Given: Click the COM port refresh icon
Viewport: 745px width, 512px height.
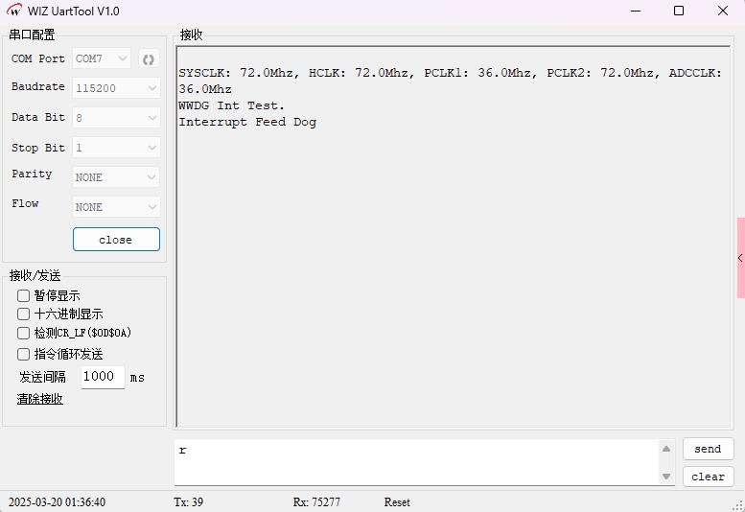Looking at the screenshot, I should pyautogui.click(x=148, y=59).
